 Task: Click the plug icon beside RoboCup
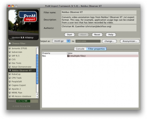(10, 74)
